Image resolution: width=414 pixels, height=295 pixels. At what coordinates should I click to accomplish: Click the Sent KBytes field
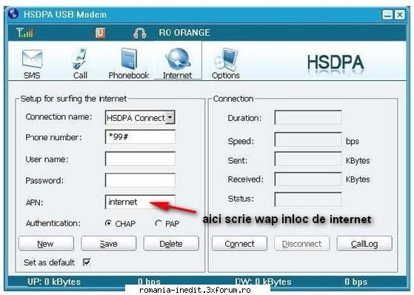point(308,159)
